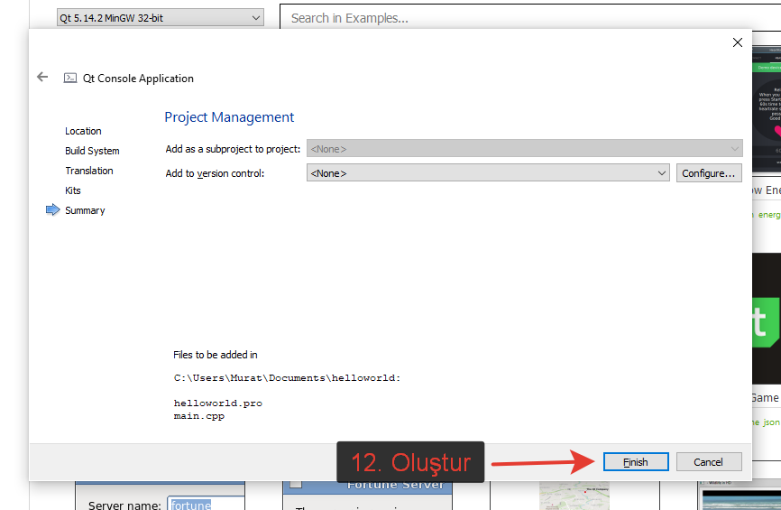Image resolution: width=781 pixels, height=510 pixels.
Task: Click the Configure... button
Action: tap(709, 173)
